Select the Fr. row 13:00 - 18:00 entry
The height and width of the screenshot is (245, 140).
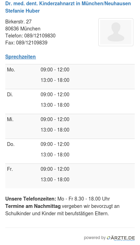pyautogui.click(x=55, y=179)
